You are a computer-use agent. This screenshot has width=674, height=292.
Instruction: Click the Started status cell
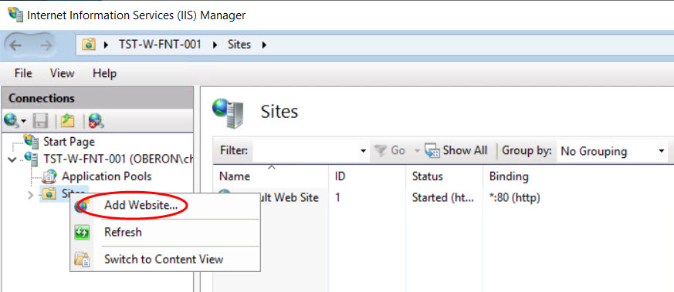tap(442, 198)
